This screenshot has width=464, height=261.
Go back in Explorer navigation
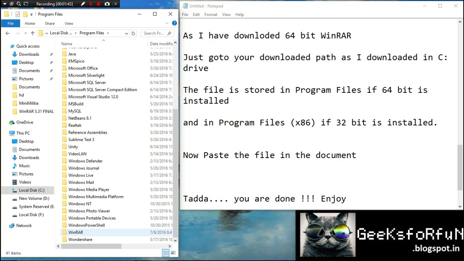tap(8, 33)
